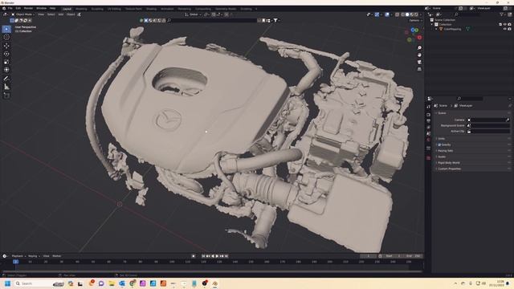Screen dimensions: 514x289
Task: Open the Object Mode dropdown
Action: pyautogui.click(x=23, y=14)
